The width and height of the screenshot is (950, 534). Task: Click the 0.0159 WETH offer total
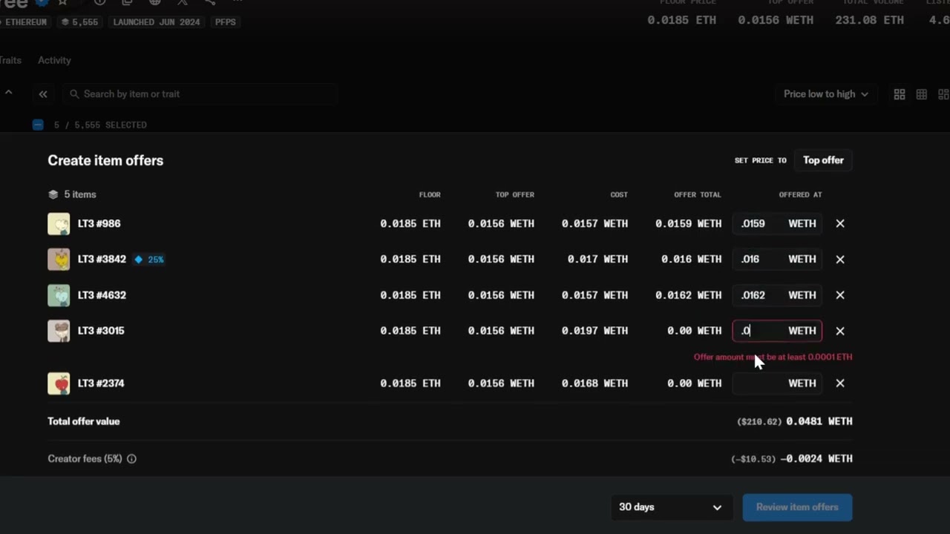[688, 223]
